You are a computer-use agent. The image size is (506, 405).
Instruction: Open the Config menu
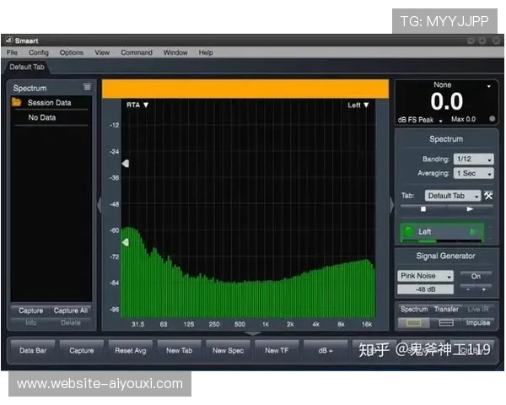tap(39, 52)
